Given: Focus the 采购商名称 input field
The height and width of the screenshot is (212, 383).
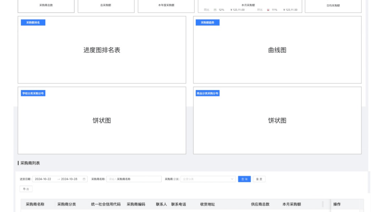Looking at the screenshot, I should 134,179.
